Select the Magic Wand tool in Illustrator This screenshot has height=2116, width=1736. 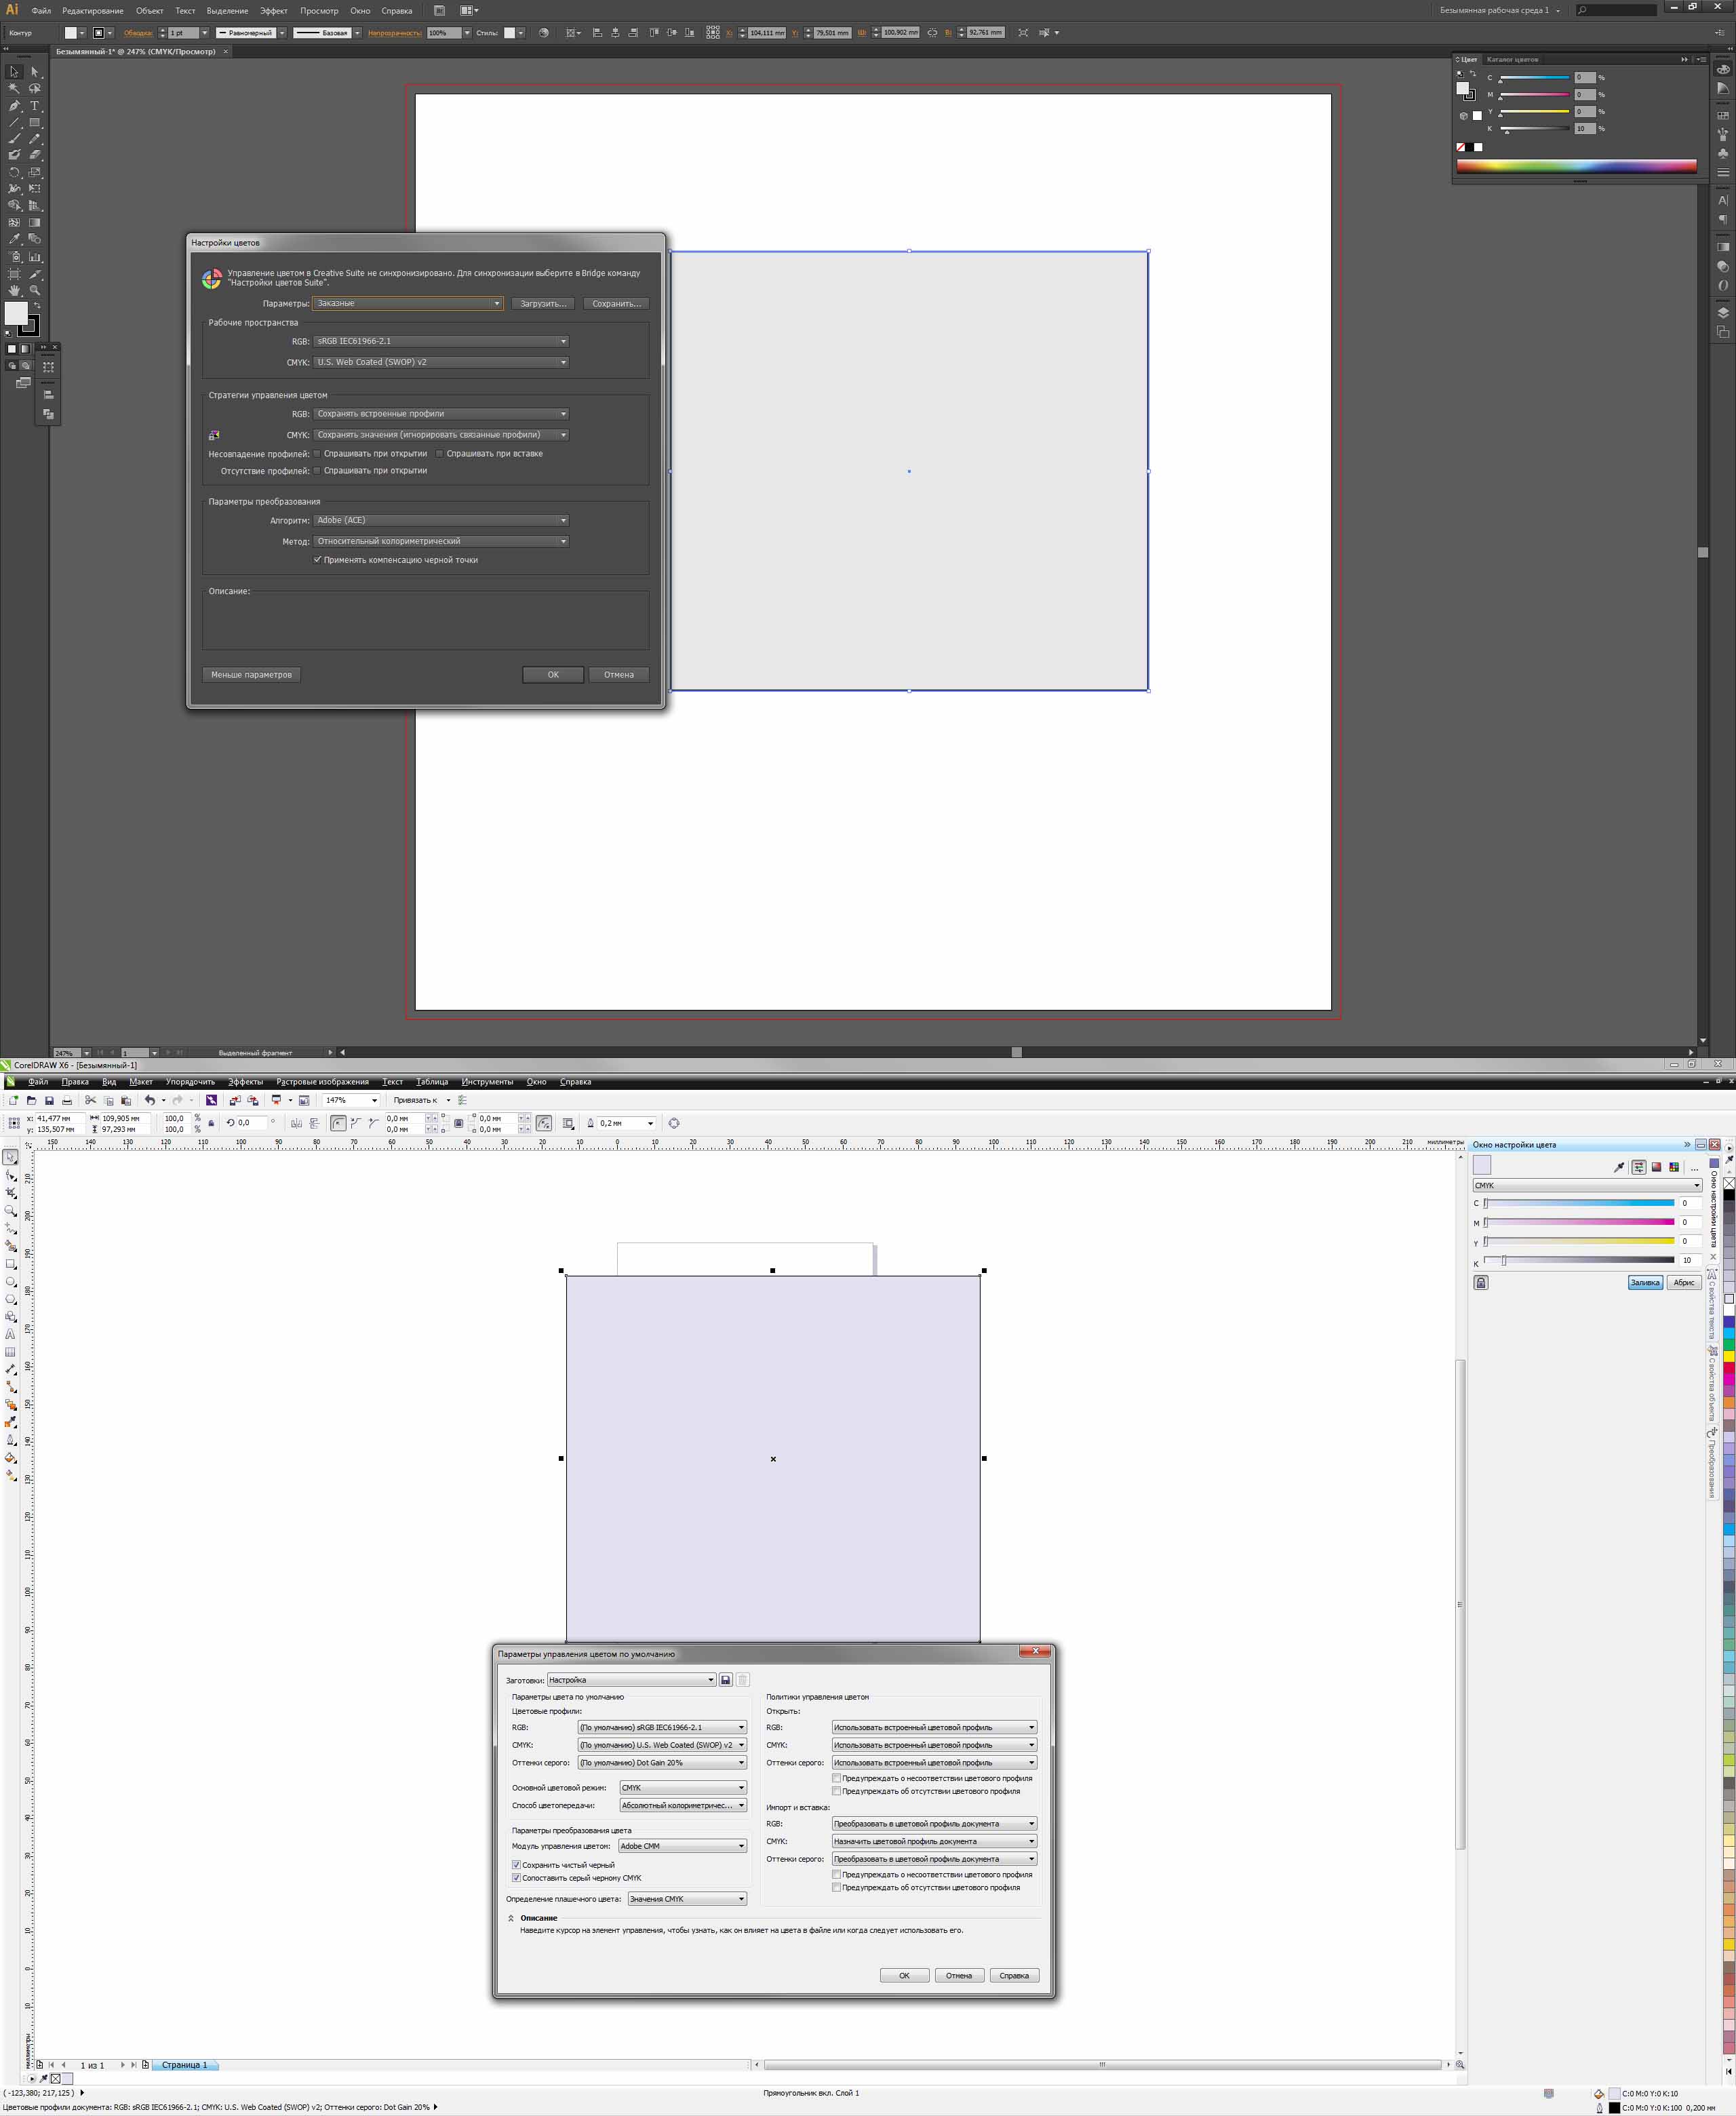[14, 88]
